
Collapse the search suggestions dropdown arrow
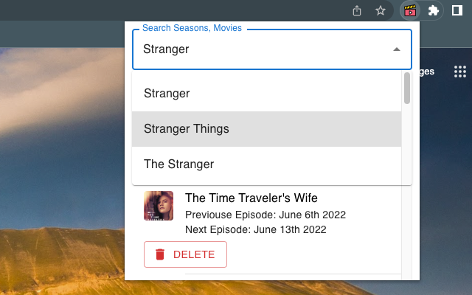pos(396,49)
